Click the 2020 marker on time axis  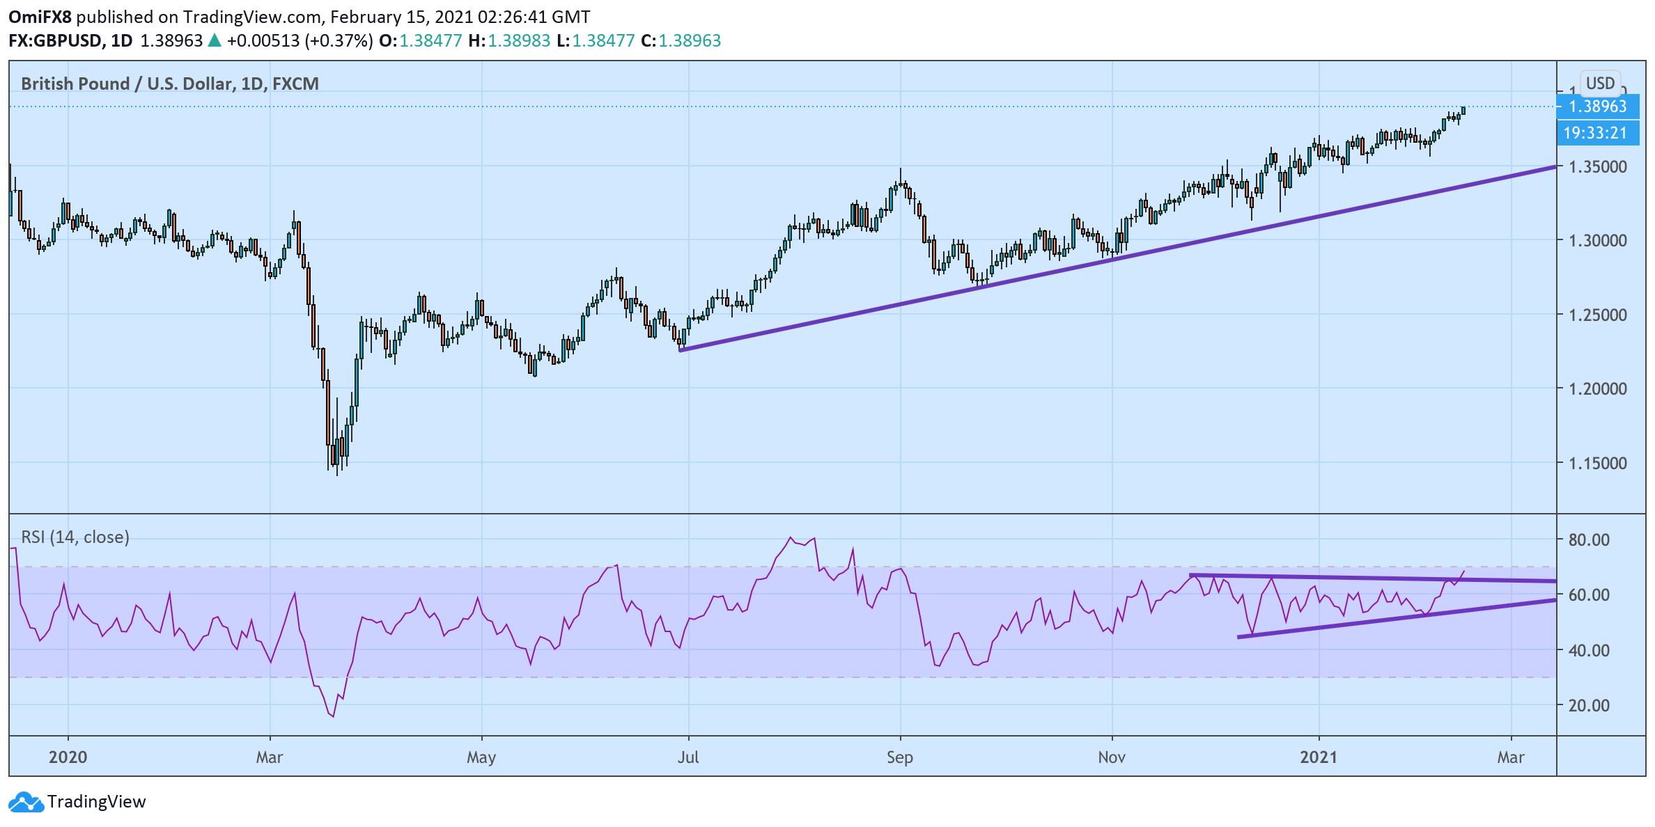(68, 757)
